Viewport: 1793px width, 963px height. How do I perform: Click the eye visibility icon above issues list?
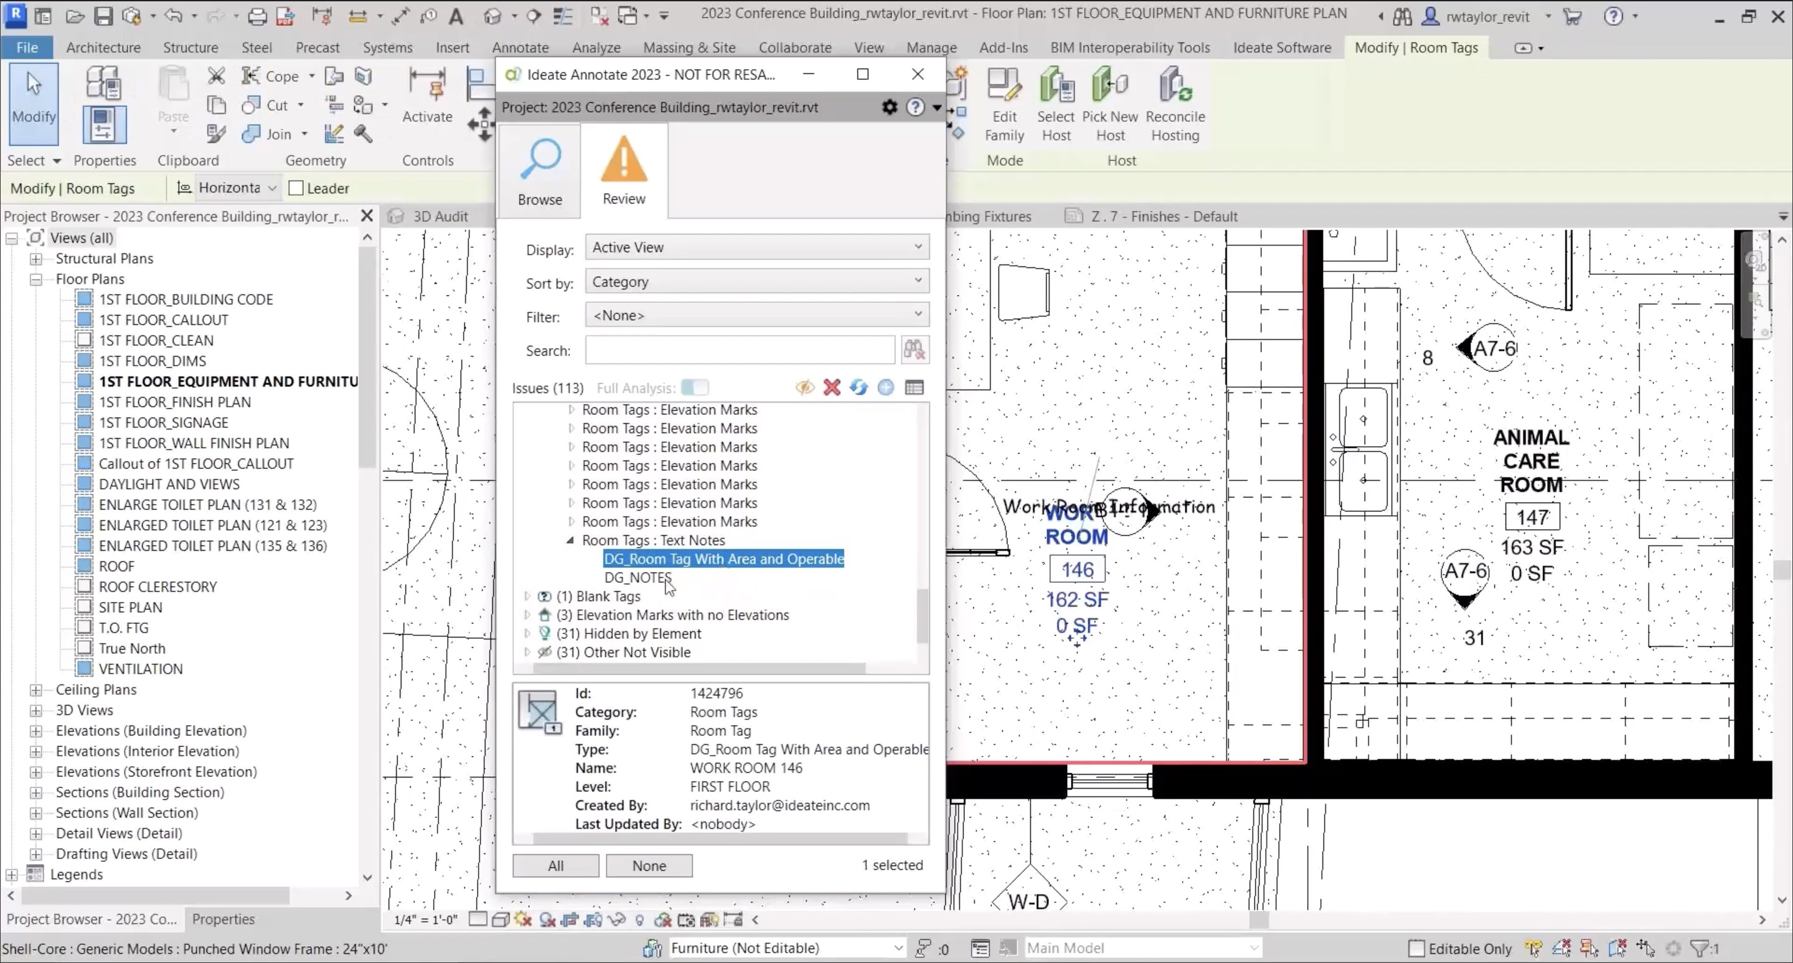[804, 388]
